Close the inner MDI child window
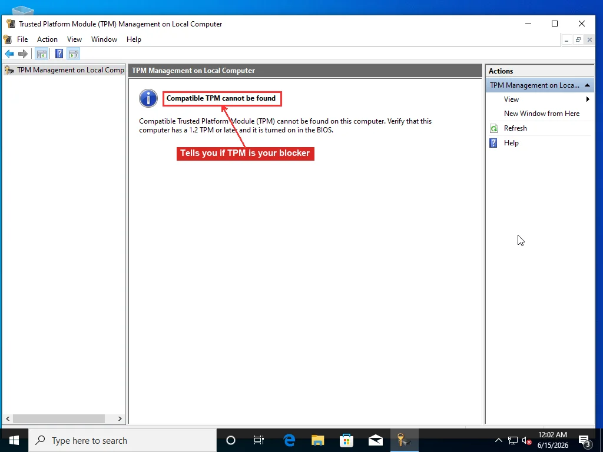Screen dimensions: 603x452 589,39
